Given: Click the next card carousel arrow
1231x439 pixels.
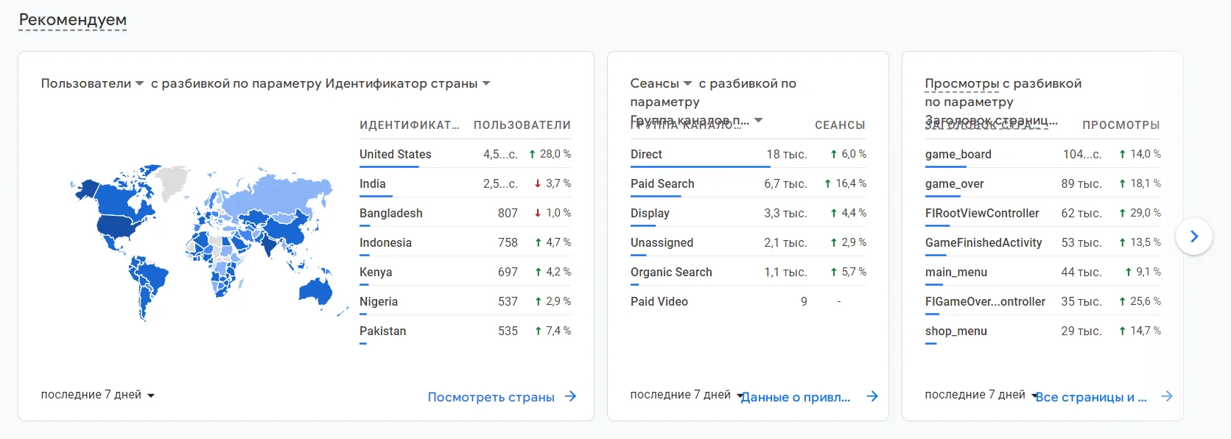Looking at the screenshot, I should click(x=1193, y=236).
